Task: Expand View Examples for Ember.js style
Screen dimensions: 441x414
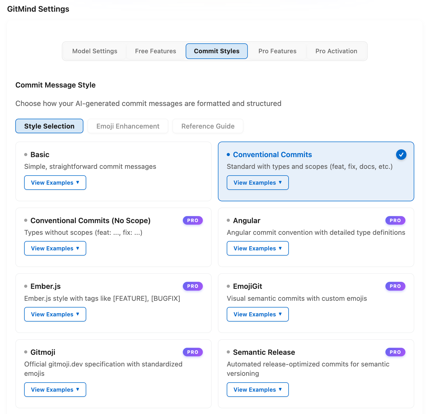Action: tap(55, 314)
